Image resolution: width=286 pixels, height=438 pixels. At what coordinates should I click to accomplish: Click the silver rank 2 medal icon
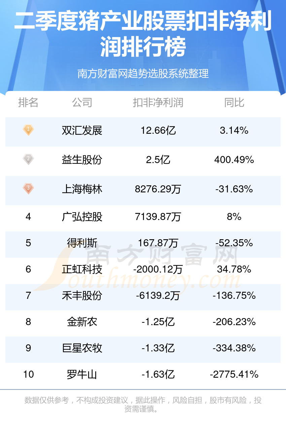click(28, 159)
